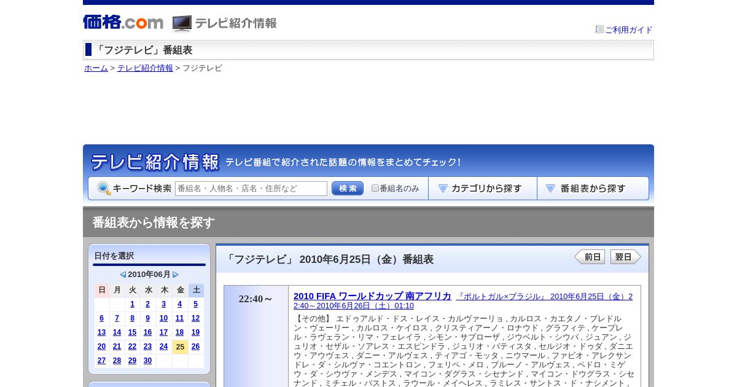
Task: Select June 8 in the calendar
Action: pos(132,318)
